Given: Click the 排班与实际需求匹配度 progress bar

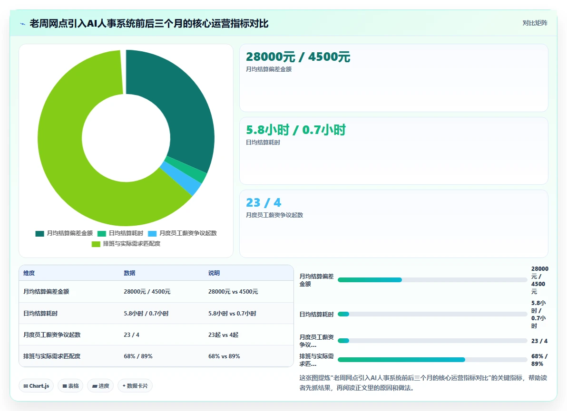Looking at the screenshot, I should pyautogui.click(x=432, y=360).
